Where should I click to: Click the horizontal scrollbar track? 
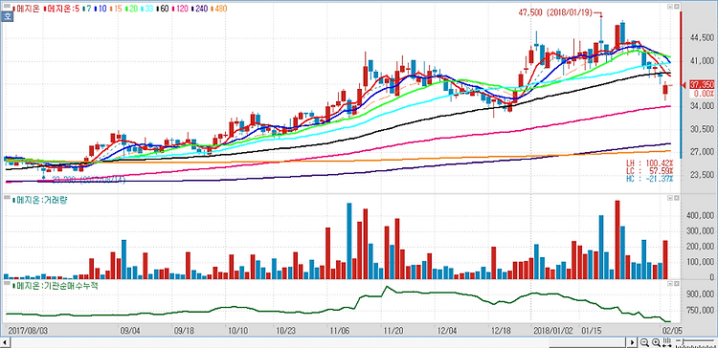tap(319, 342)
